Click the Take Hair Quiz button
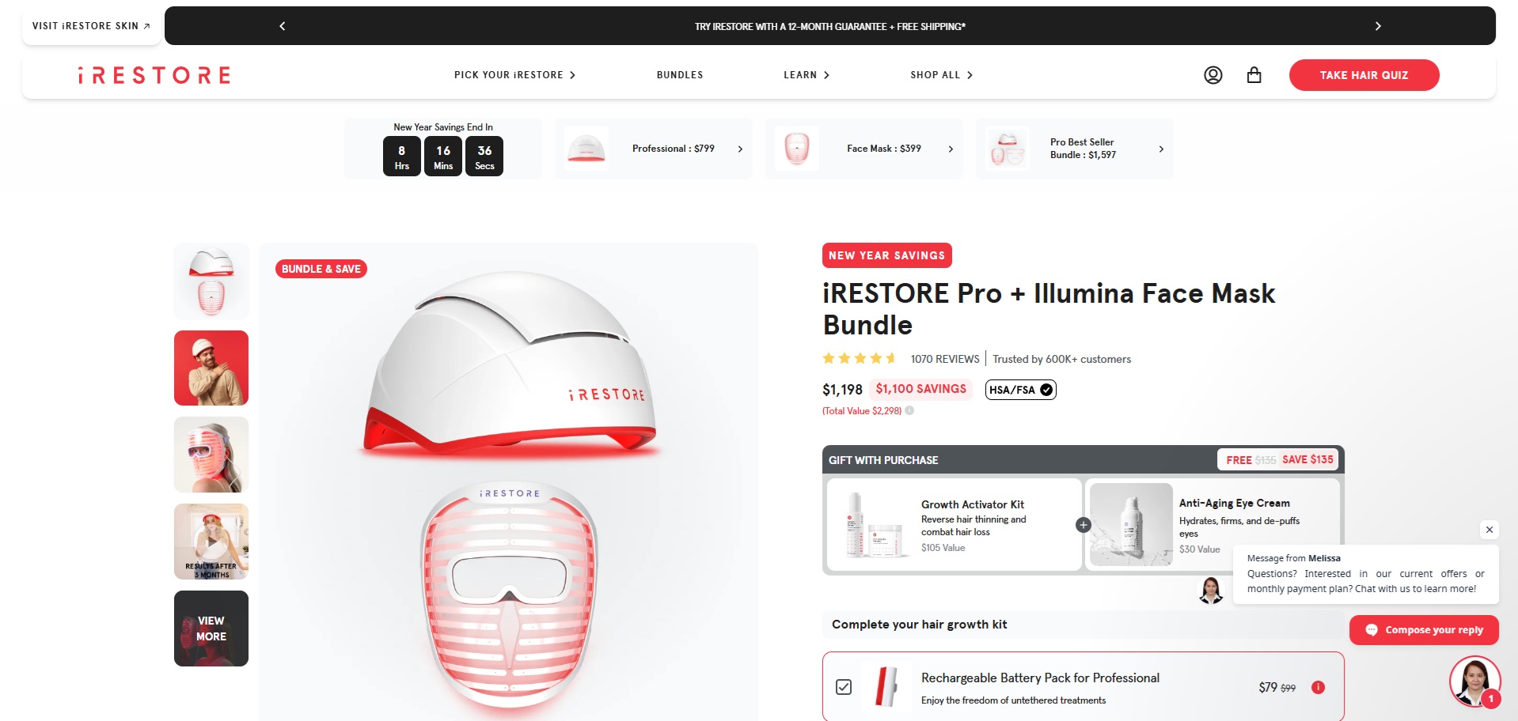 (x=1364, y=75)
